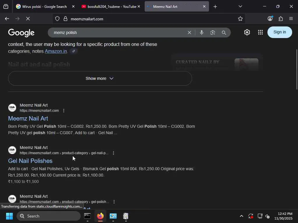This screenshot has height=223, width=298.
Task: Go forward one page
Action: [x=17, y=19]
